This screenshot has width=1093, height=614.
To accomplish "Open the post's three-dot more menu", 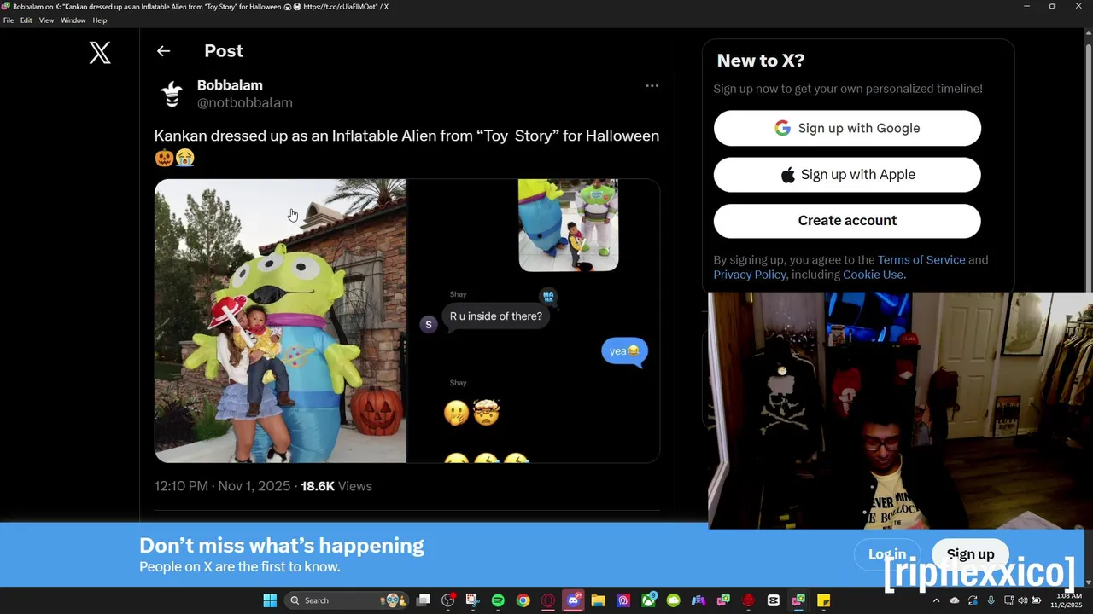I will 652,85.
